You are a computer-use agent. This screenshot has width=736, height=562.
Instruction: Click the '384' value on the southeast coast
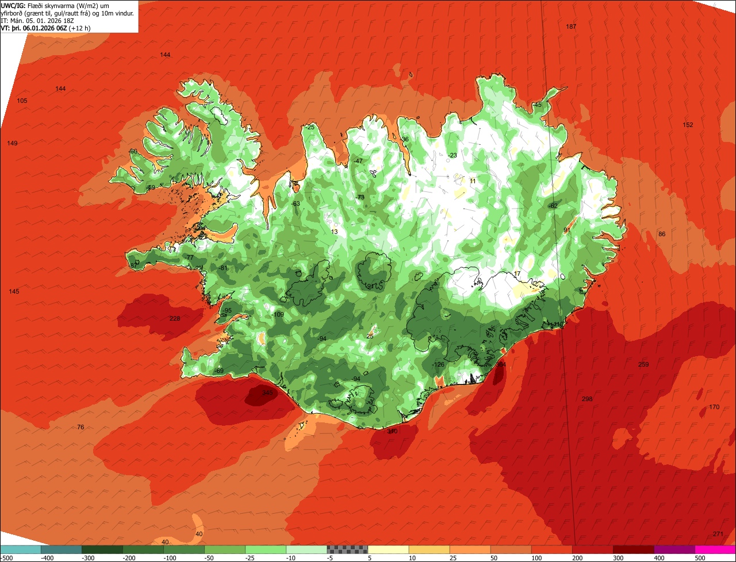[x=501, y=364]
